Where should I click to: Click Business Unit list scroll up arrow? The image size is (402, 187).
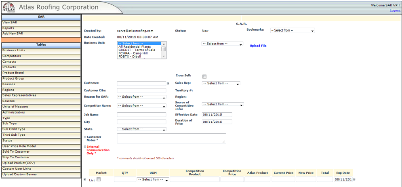[x=164, y=43]
